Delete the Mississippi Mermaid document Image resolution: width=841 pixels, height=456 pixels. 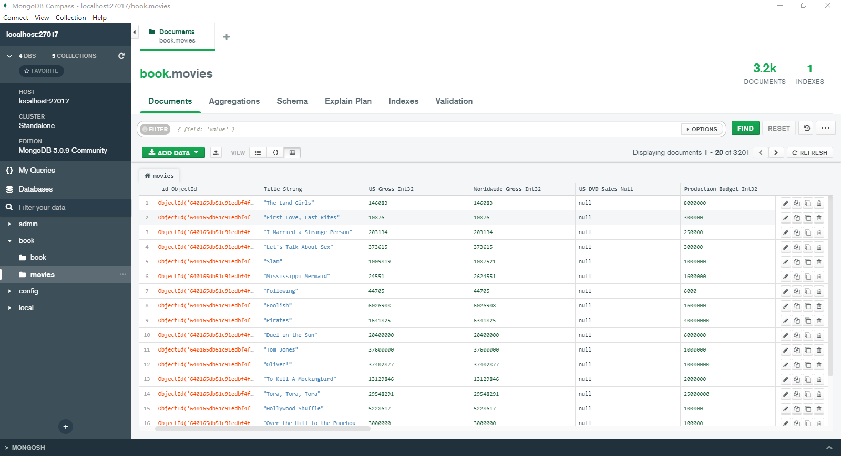(819, 277)
